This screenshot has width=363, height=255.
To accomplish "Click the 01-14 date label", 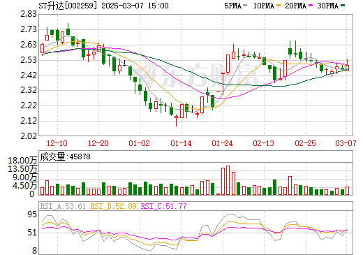I will [x=181, y=143].
